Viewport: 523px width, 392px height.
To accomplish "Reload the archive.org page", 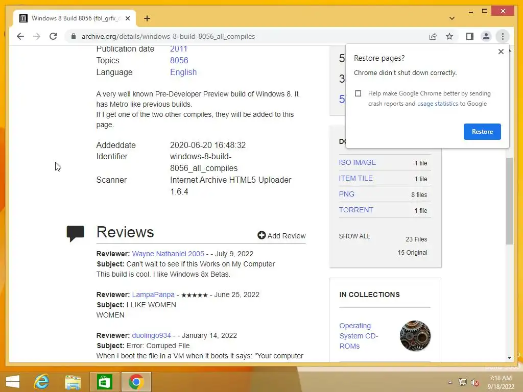I will (x=53, y=36).
